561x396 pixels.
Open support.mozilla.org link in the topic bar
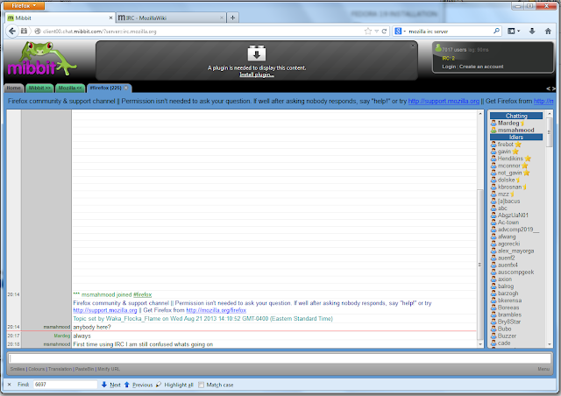click(444, 101)
